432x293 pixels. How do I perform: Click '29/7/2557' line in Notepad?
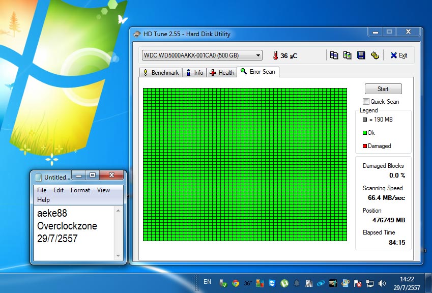57,239
